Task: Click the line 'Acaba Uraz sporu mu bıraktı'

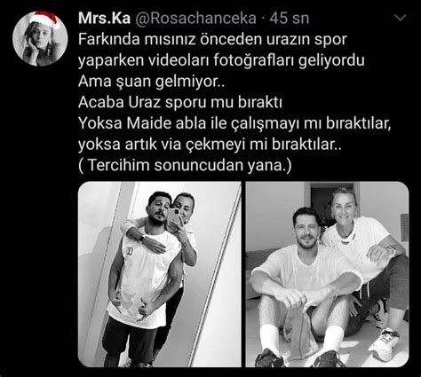Action: 180,102
